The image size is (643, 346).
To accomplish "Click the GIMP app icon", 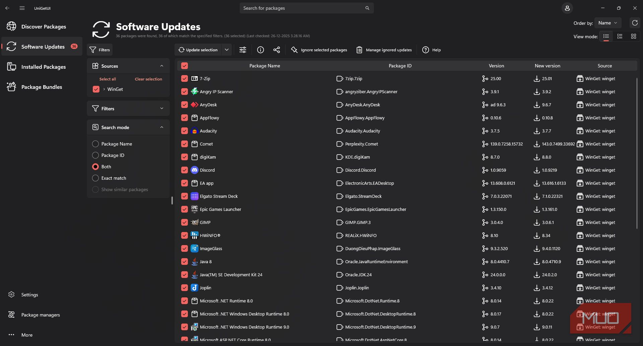I will 195,222.
